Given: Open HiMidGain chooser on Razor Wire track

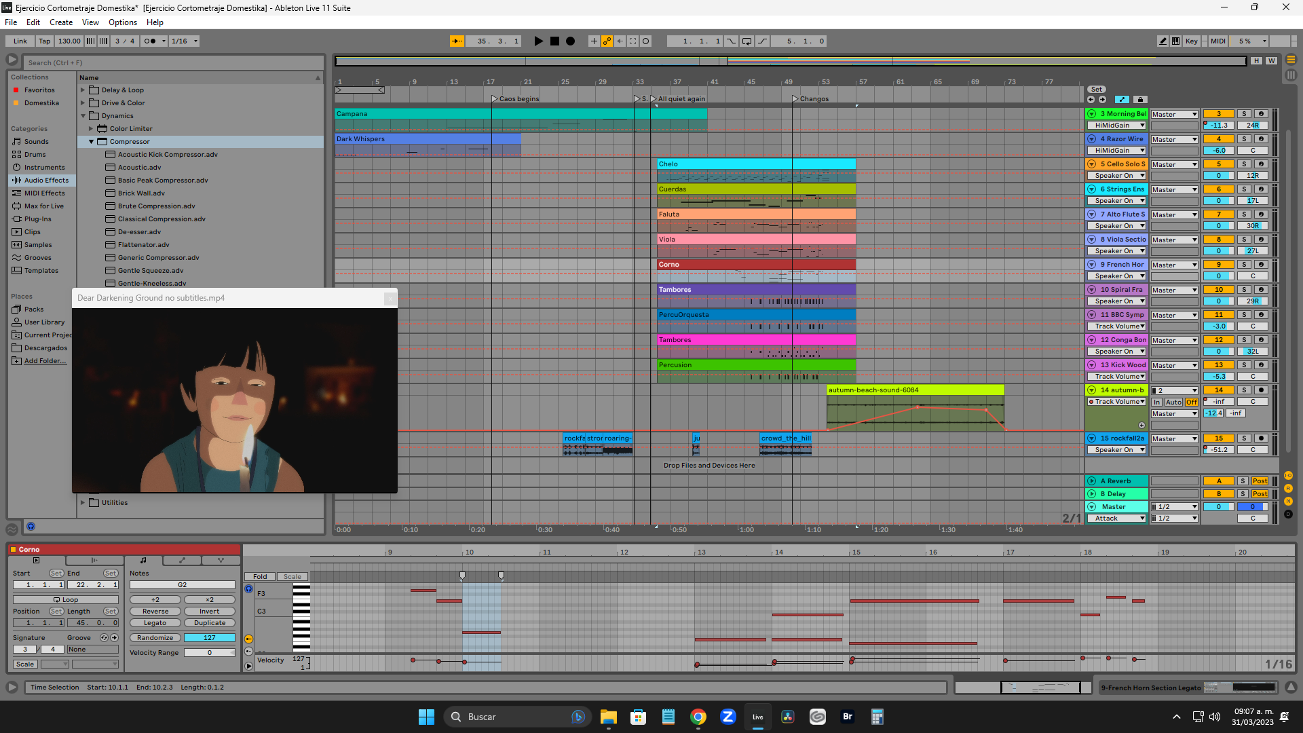Looking at the screenshot, I should coord(1116,151).
